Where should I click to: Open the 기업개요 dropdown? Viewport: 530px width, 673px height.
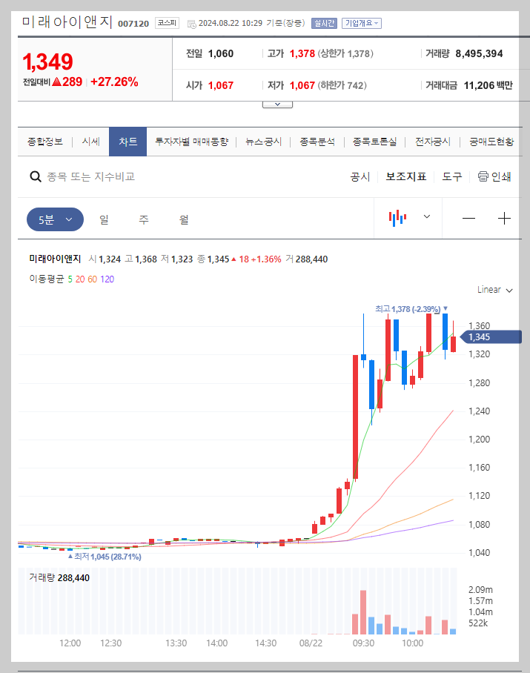coord(362,23)
